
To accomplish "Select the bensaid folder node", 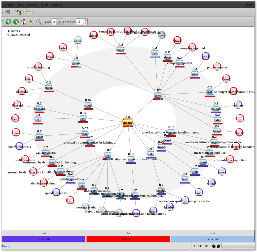I will [x=39, y=109].
